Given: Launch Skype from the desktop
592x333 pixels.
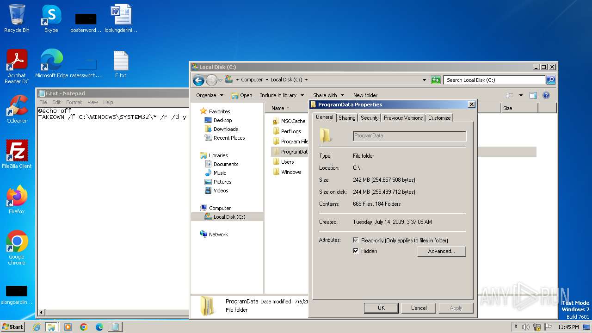Looking at the screenshot, I should click(x=51, y=18).
